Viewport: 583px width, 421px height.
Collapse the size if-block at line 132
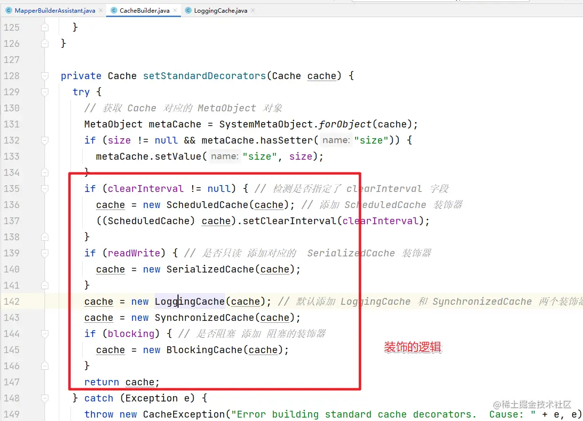(x=45, y=140)
